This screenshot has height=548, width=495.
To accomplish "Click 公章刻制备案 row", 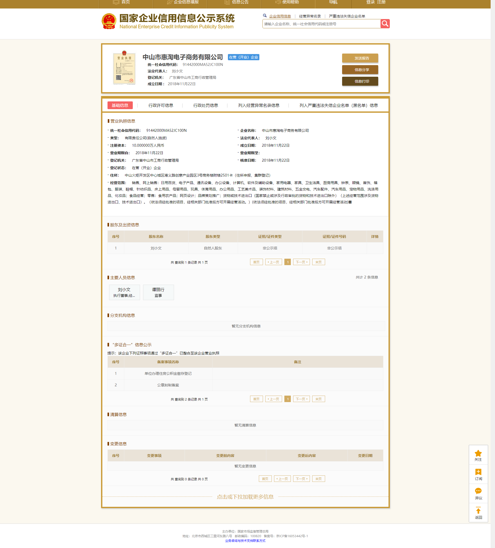I will pos(245,385).
